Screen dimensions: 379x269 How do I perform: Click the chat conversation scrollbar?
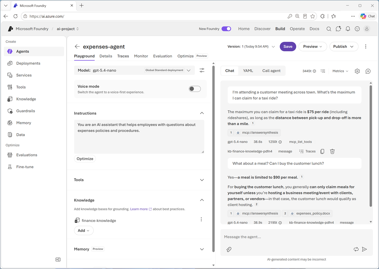[371, 145]
